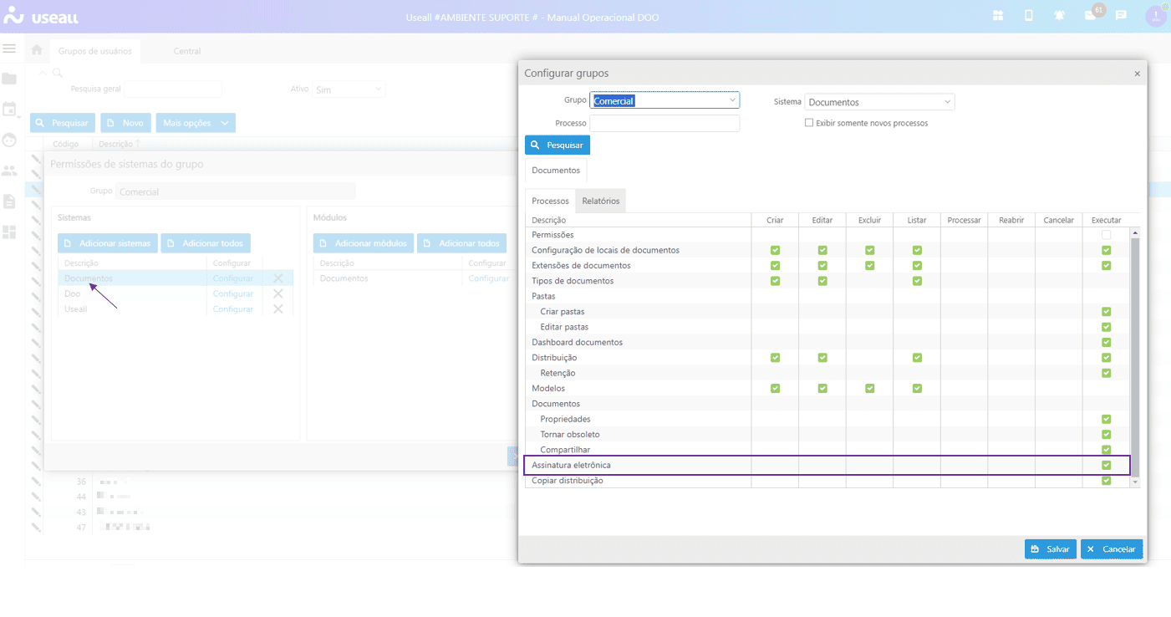1171x617 pixels.
Task: Click the mobile phone icon in top bar
Action: tap(1029, 15)
